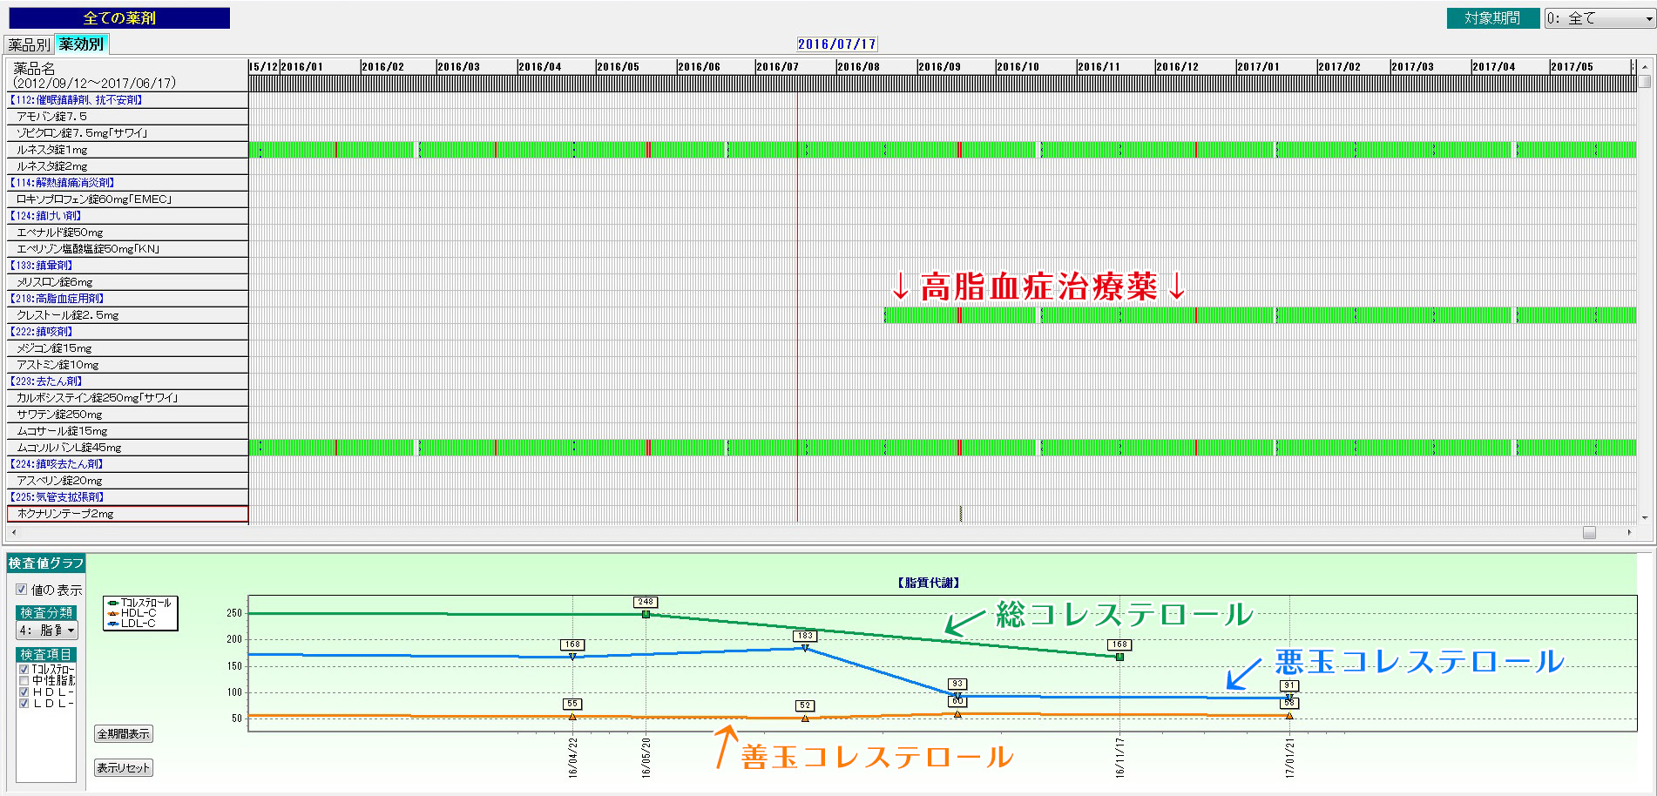Click the LDL-C legend marker
Viewport: 1657px width, 796px height.
pyautogui.click(x=112, y=624)
